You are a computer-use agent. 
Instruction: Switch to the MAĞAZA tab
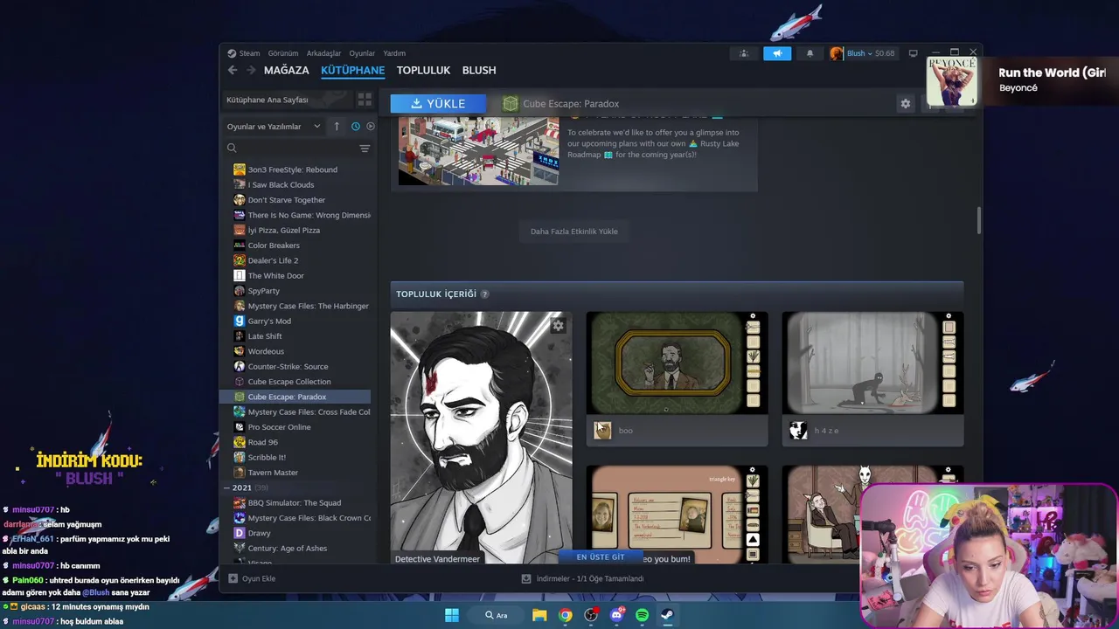coord(287,70)
